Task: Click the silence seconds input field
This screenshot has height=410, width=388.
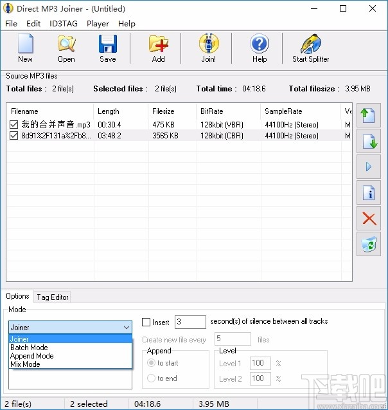Action: [x=190, y=322]
